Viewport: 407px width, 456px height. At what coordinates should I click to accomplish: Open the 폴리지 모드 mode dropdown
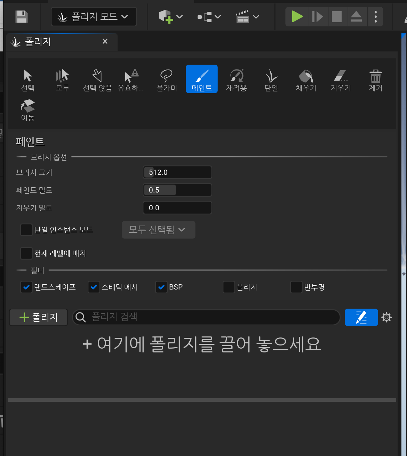click(x=94, y=17)
